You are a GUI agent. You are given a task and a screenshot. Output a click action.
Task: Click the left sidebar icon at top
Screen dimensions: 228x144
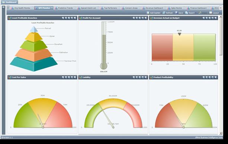point(3,7)
